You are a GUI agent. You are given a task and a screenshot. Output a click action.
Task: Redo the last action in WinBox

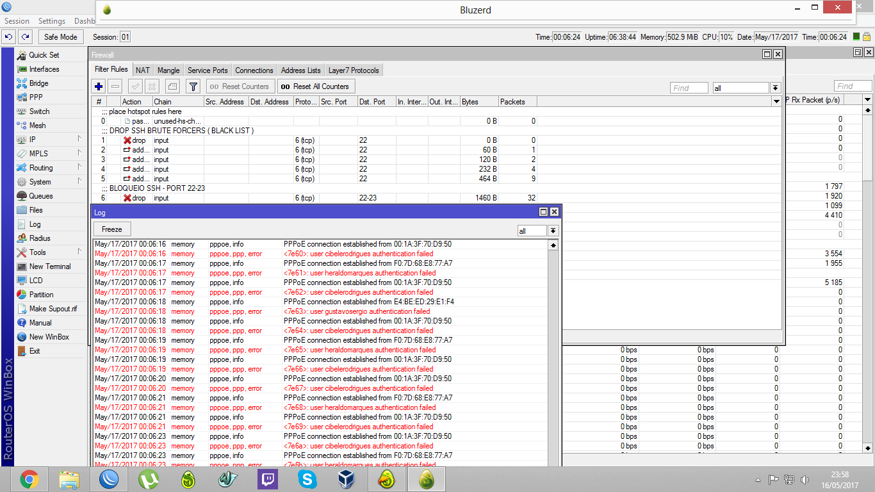[25, 37]
